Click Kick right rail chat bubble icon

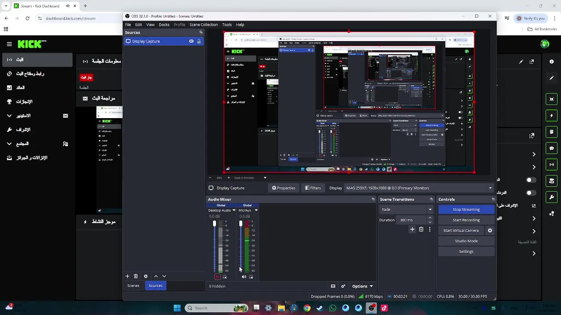552,148
